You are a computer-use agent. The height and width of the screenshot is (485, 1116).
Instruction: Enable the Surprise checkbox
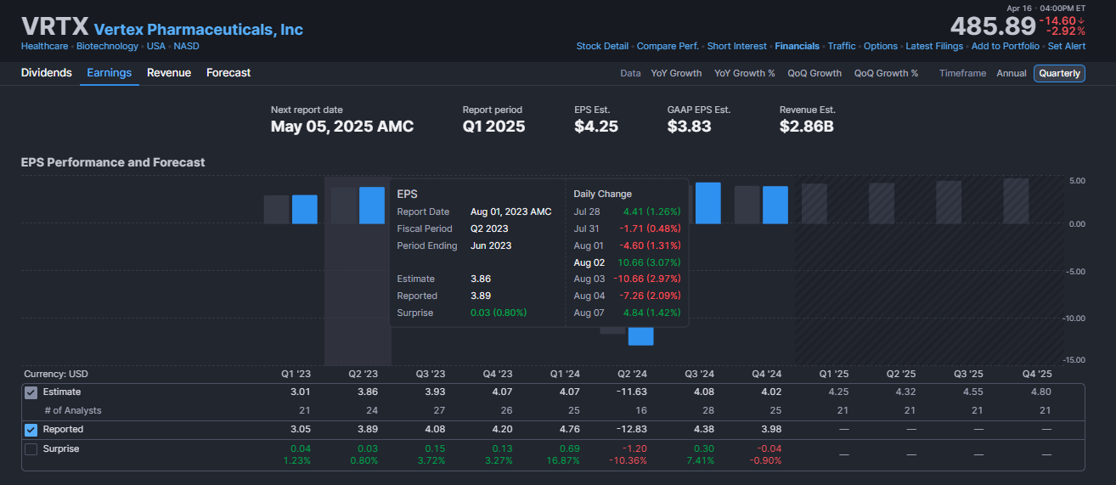31,448
